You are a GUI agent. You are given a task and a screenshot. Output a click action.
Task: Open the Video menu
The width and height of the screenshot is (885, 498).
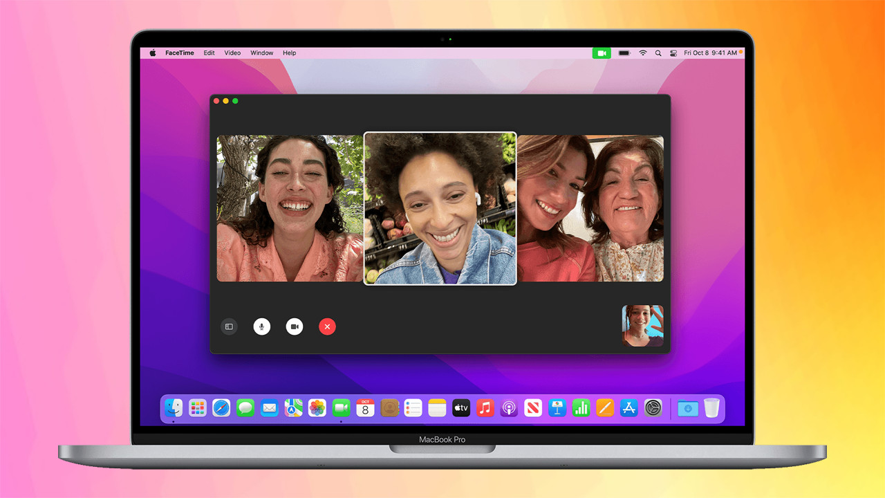pyautogui.click(x=232, y=53)
